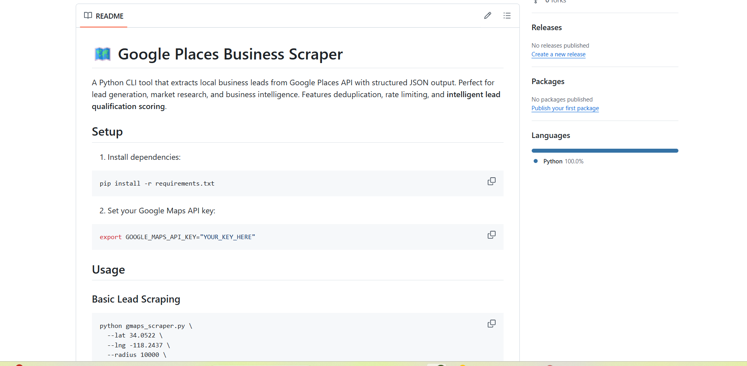This screenshot has height=366, width=747.
Task: Open the Packages section heading
Action: [x=548, y=81]
